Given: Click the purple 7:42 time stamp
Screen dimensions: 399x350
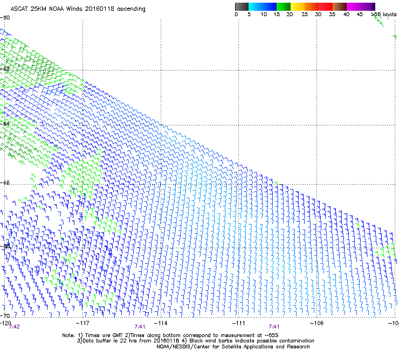Looking at the screenshot, I should tap(14, 327).
